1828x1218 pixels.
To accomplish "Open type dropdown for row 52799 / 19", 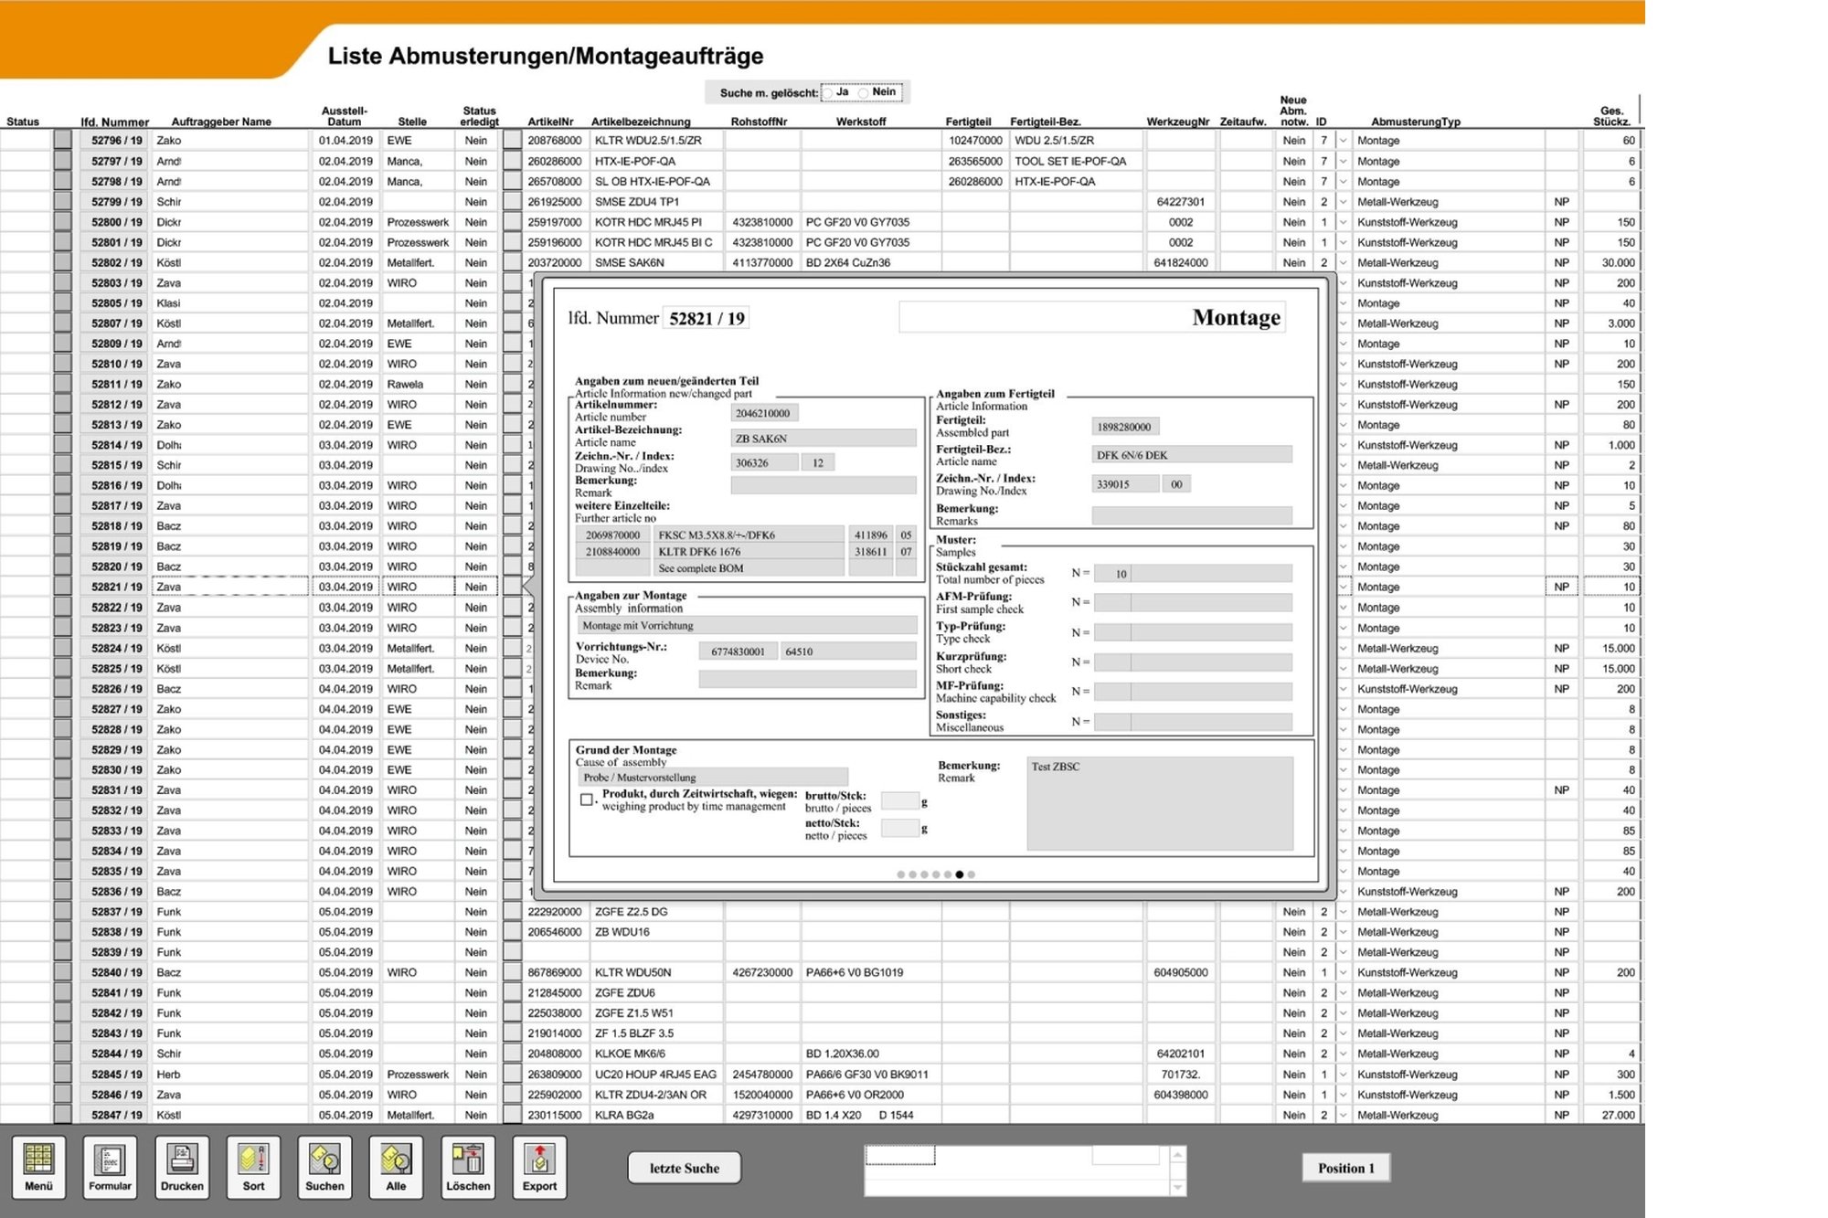I will tap(1343, 202).
